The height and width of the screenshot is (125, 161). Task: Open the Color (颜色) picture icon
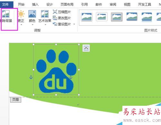tap(32, 14)
